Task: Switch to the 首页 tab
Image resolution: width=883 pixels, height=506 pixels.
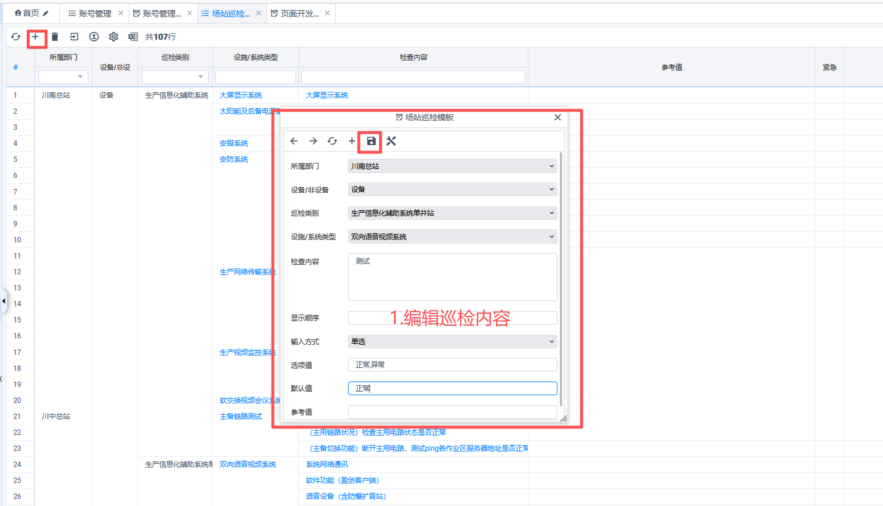Action: click(31, 13)
